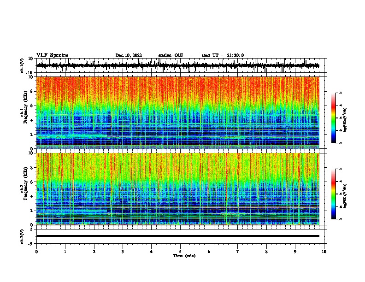Click the "ch.3(V)" axis label

point(22,236)
